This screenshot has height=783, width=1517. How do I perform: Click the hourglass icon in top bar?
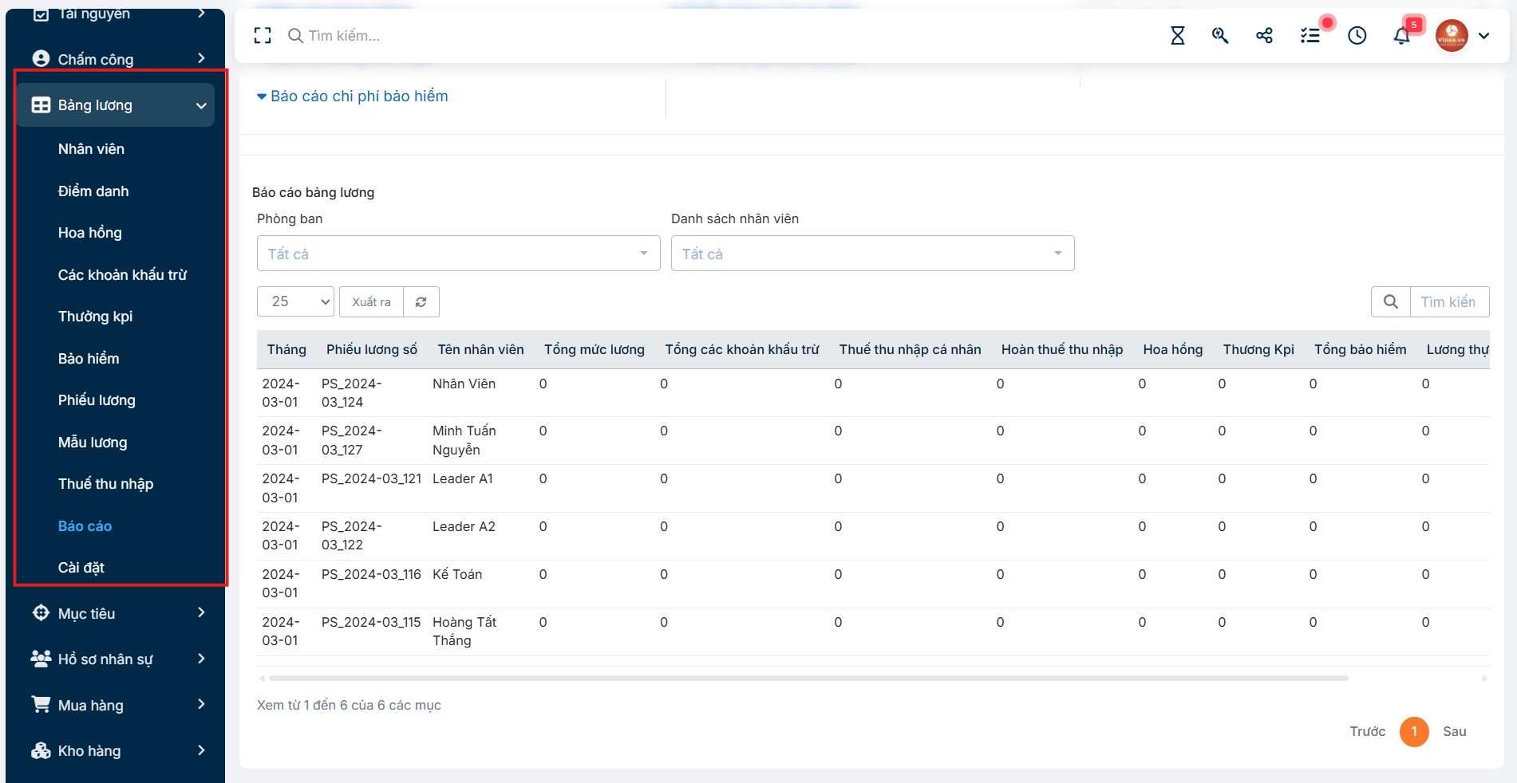tap(1177, 35)
